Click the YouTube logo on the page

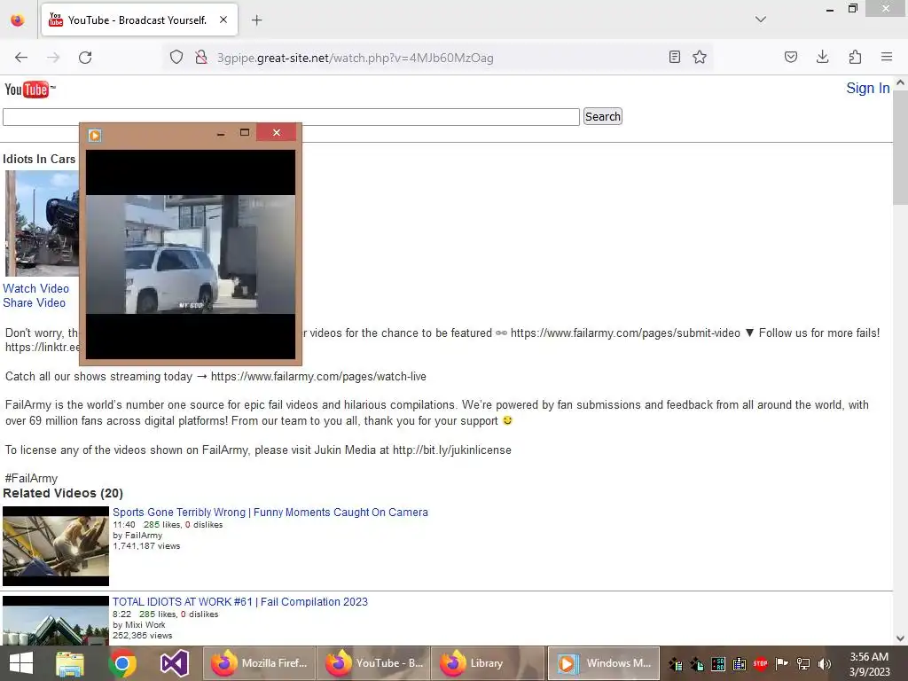click(x=29, y=90)
